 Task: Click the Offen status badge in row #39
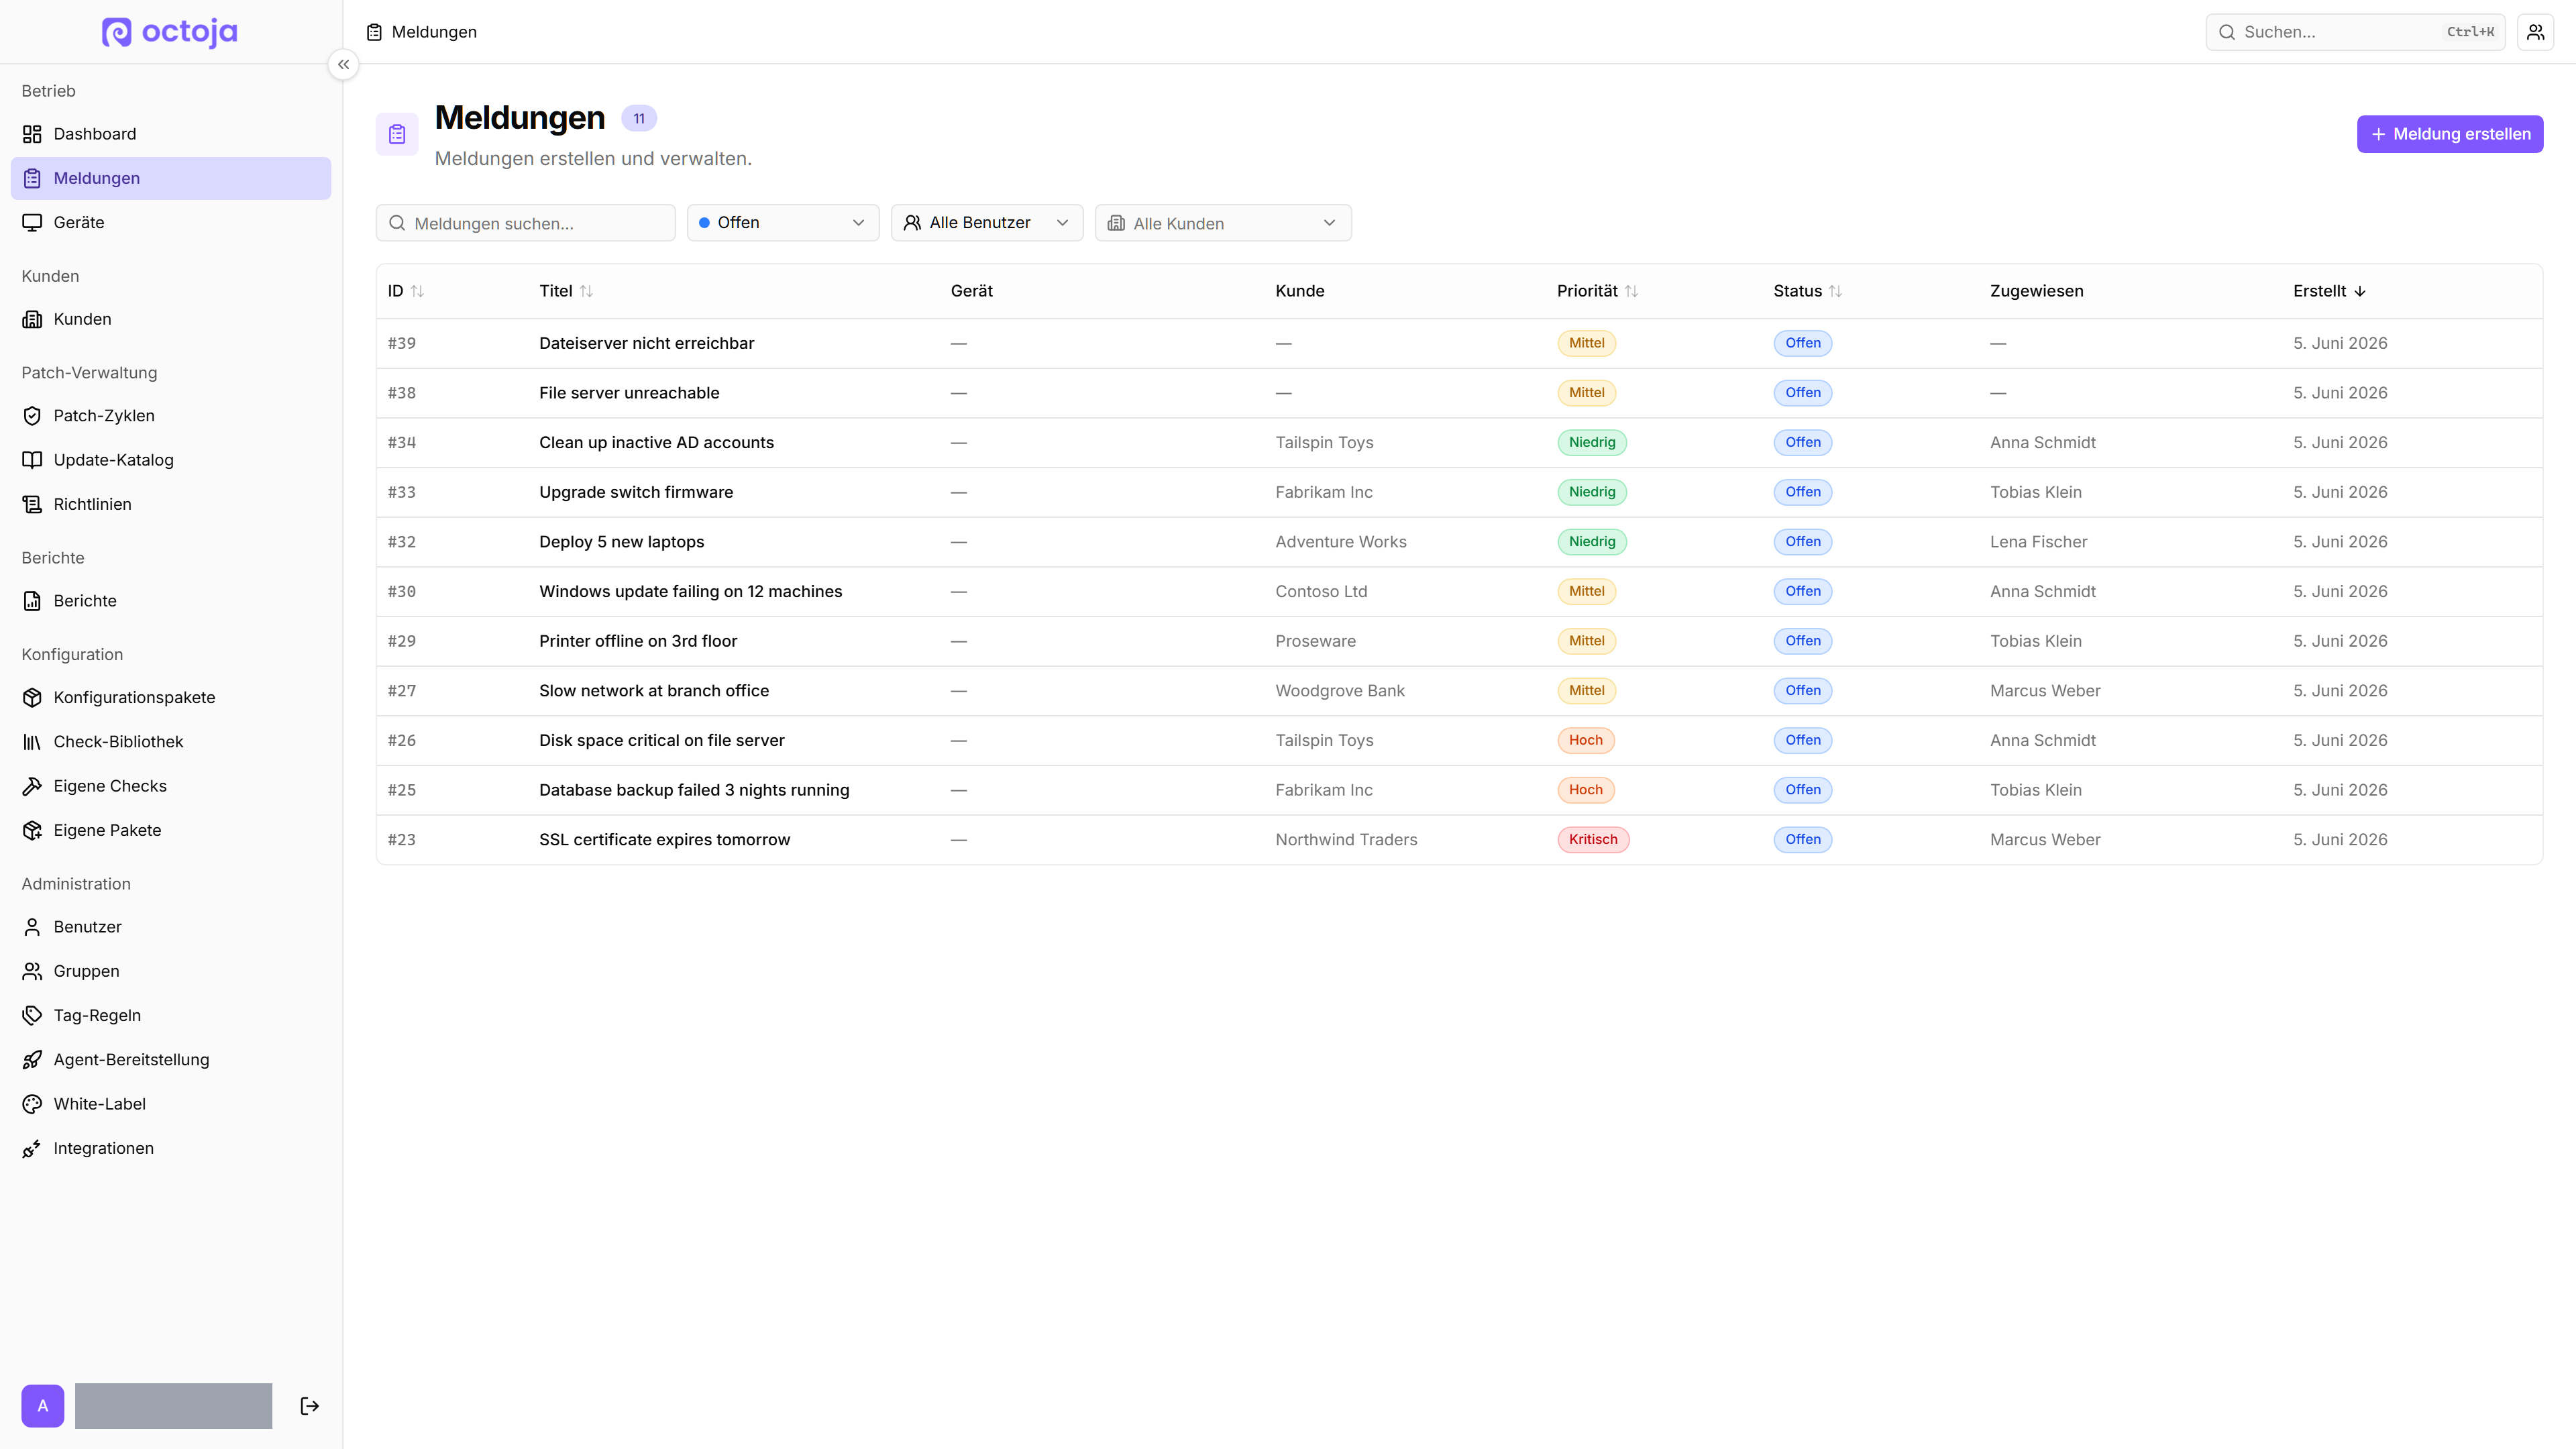(x=1802, y=343)
